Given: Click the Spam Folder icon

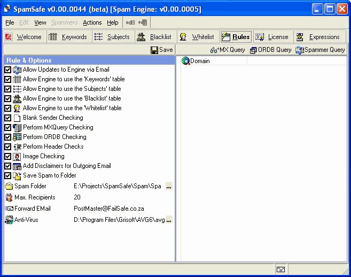Looking at the screenshot, I should click(x=9, y=186).
